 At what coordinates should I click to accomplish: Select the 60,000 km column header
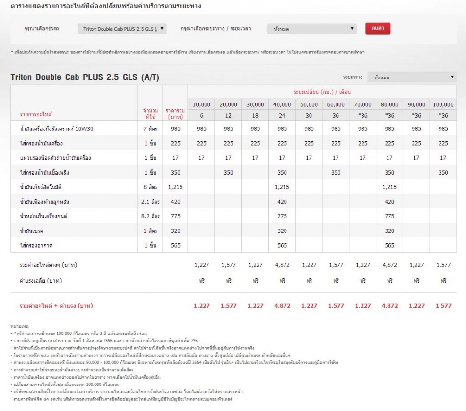(x=336, y=104)
